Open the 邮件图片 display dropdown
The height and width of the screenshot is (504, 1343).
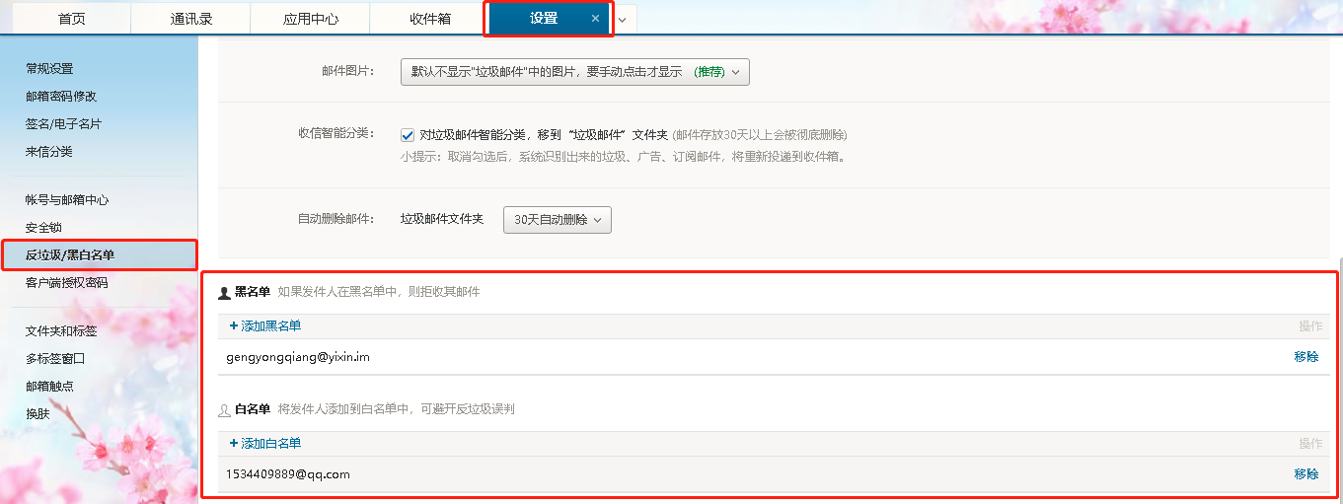(574, 72)
